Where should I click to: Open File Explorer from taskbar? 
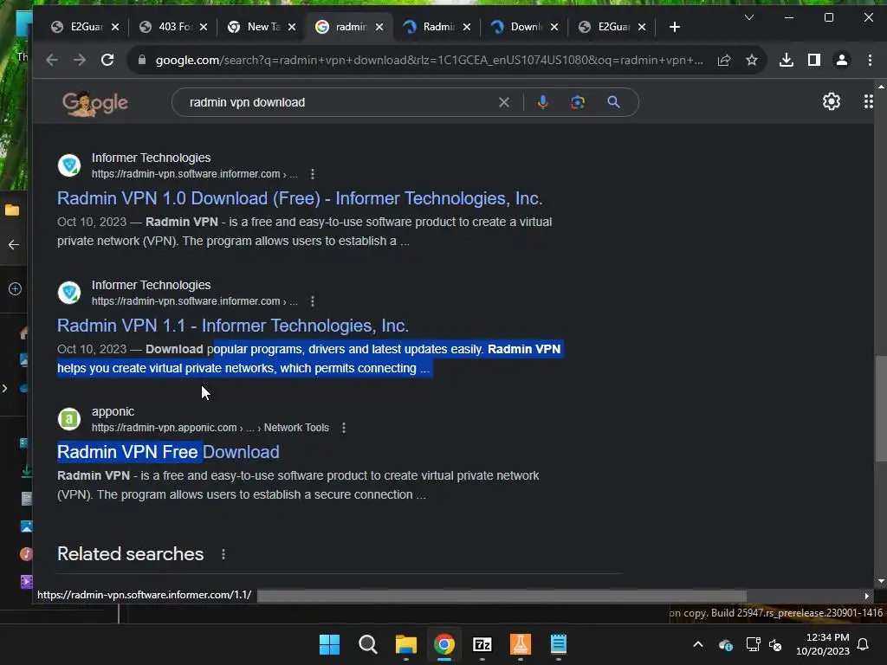[405, 644]
